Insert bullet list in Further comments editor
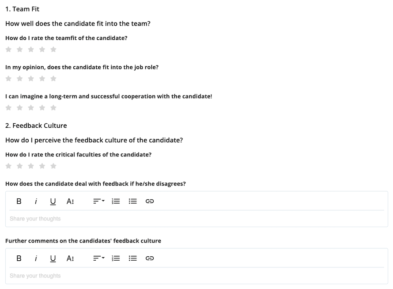Viewport: 393px width, 289px height. click(133, 258)
